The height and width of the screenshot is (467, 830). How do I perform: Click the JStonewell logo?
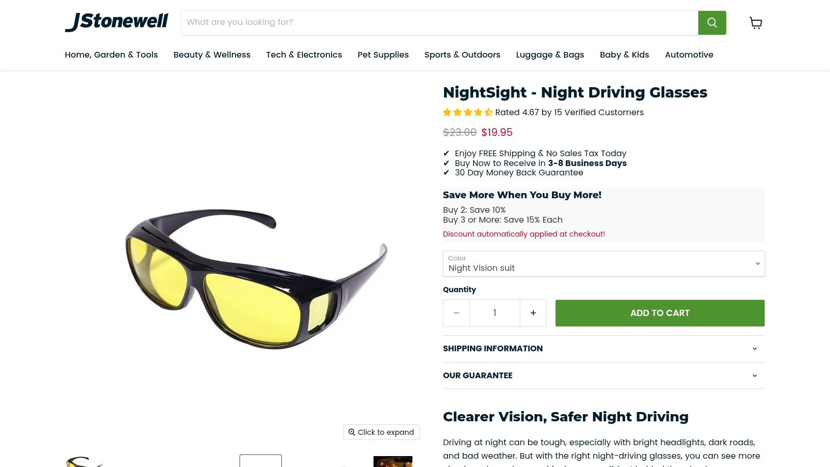pos(117,22)
